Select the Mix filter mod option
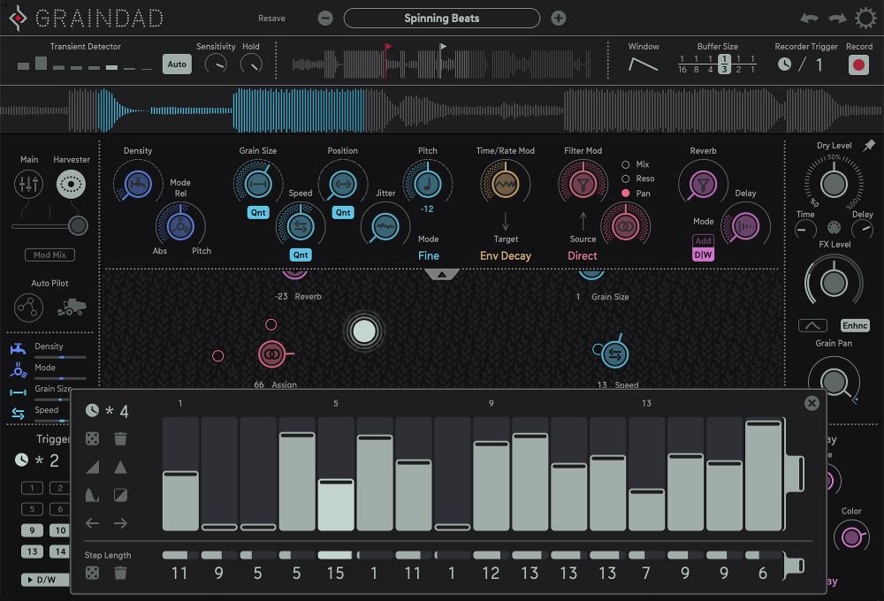This screenshot has width=884, height=601. pyautogui.click(x=626, y=164)
